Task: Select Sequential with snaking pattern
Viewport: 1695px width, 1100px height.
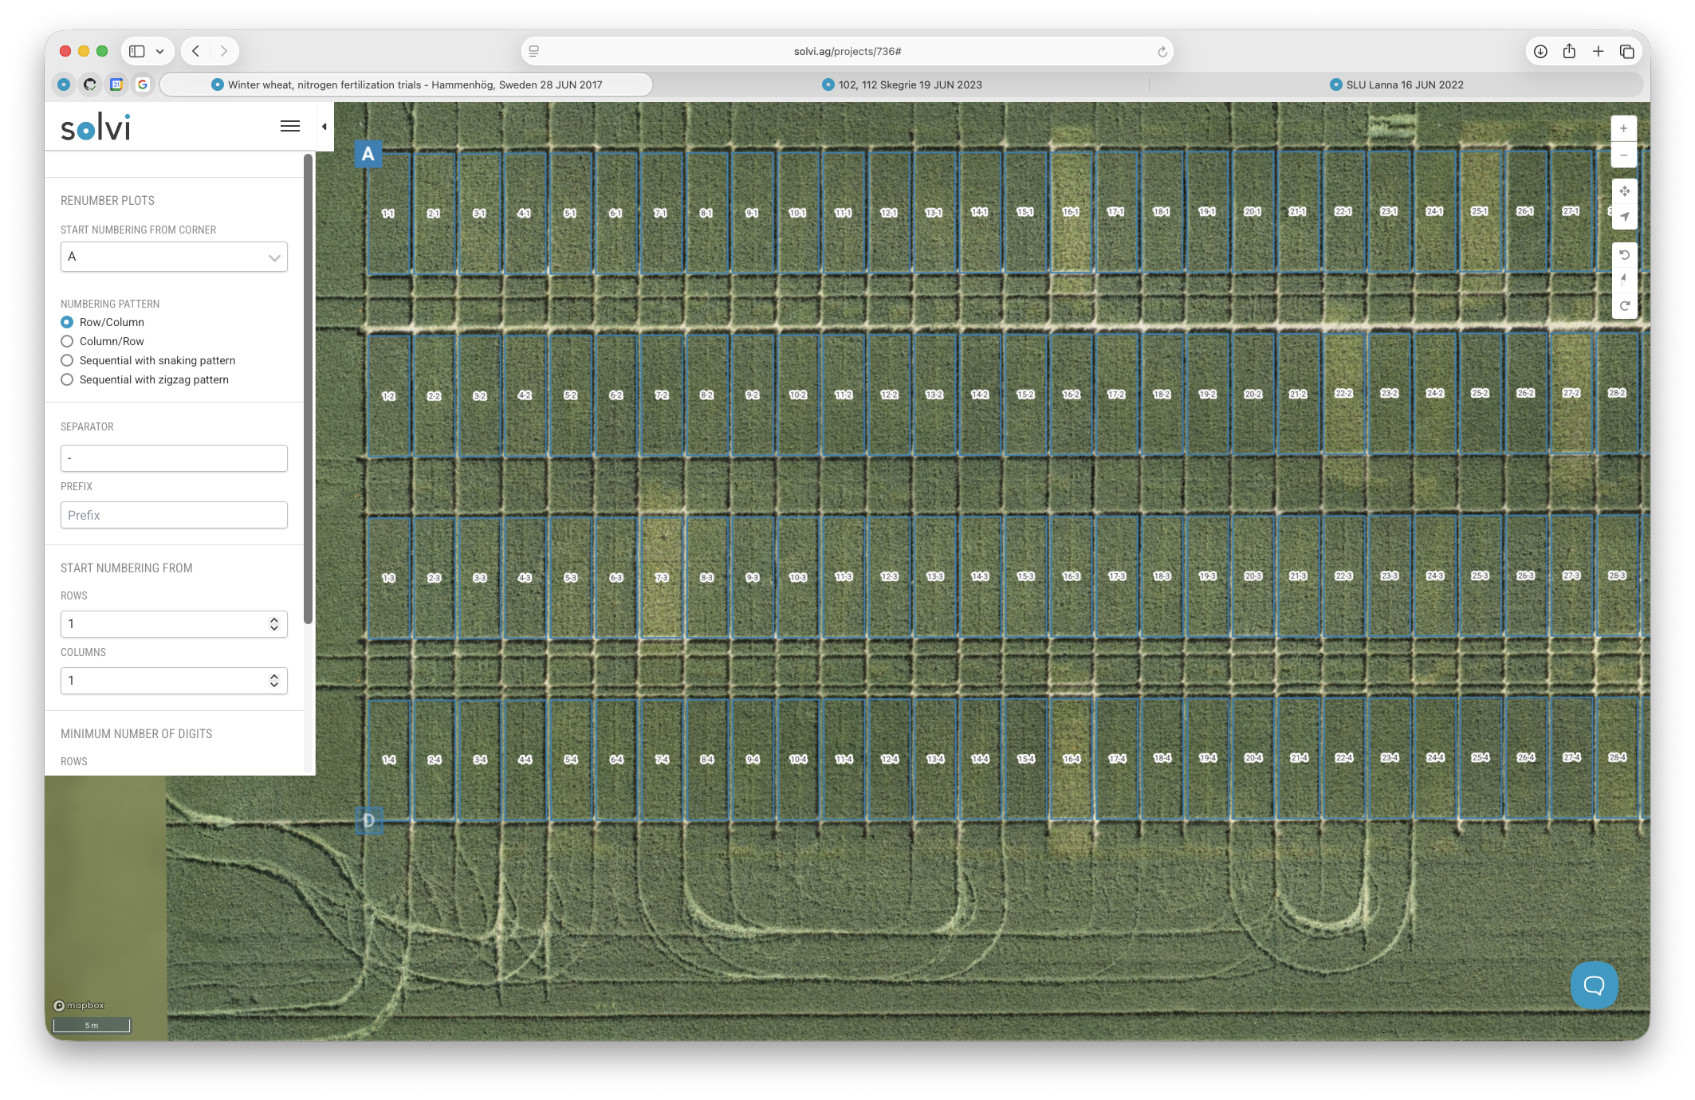Action: (67, 360)
